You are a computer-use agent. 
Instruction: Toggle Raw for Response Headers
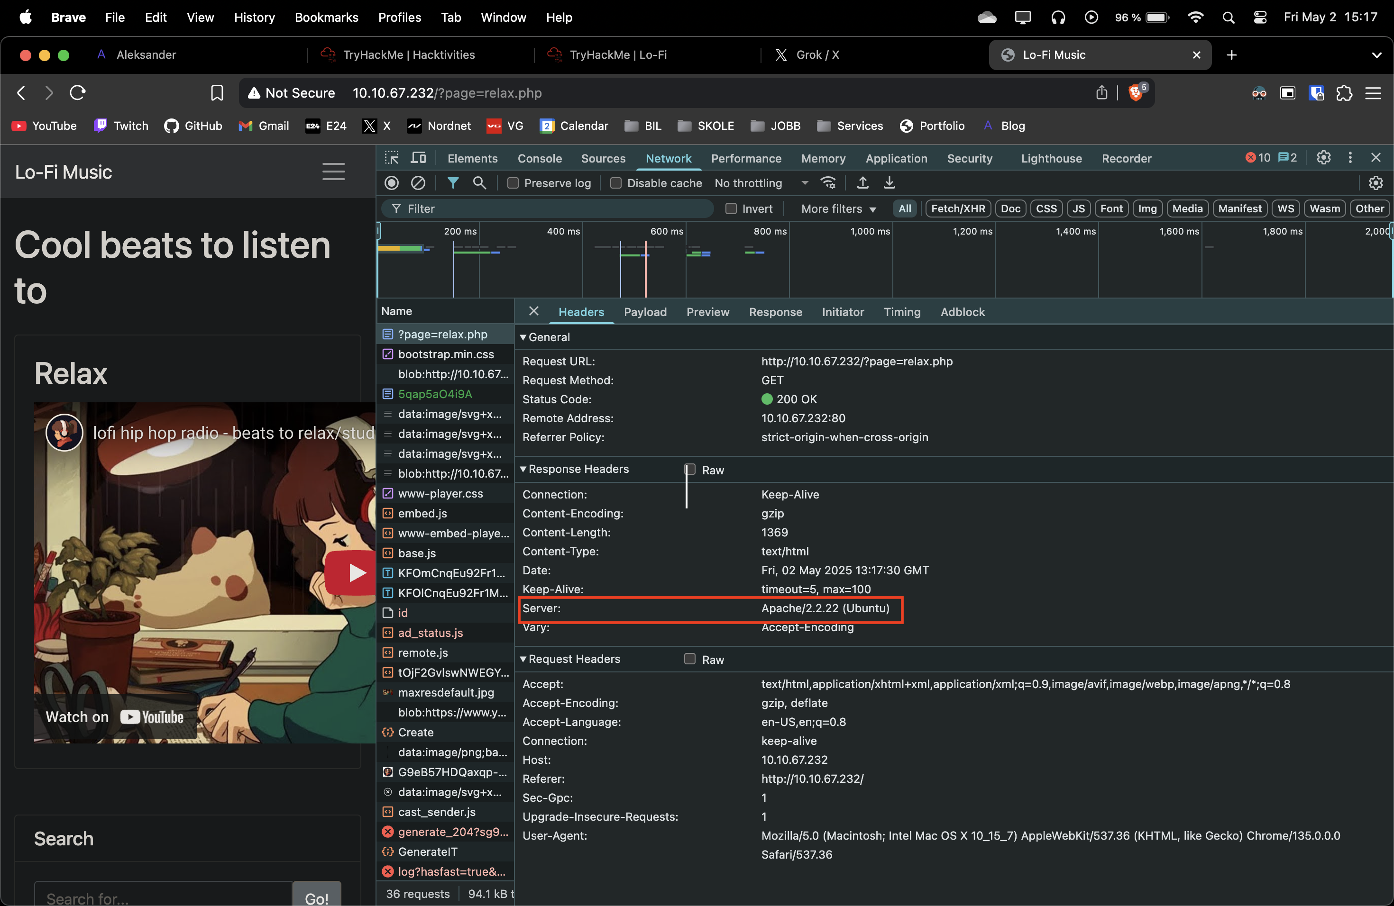pos(690,470)
